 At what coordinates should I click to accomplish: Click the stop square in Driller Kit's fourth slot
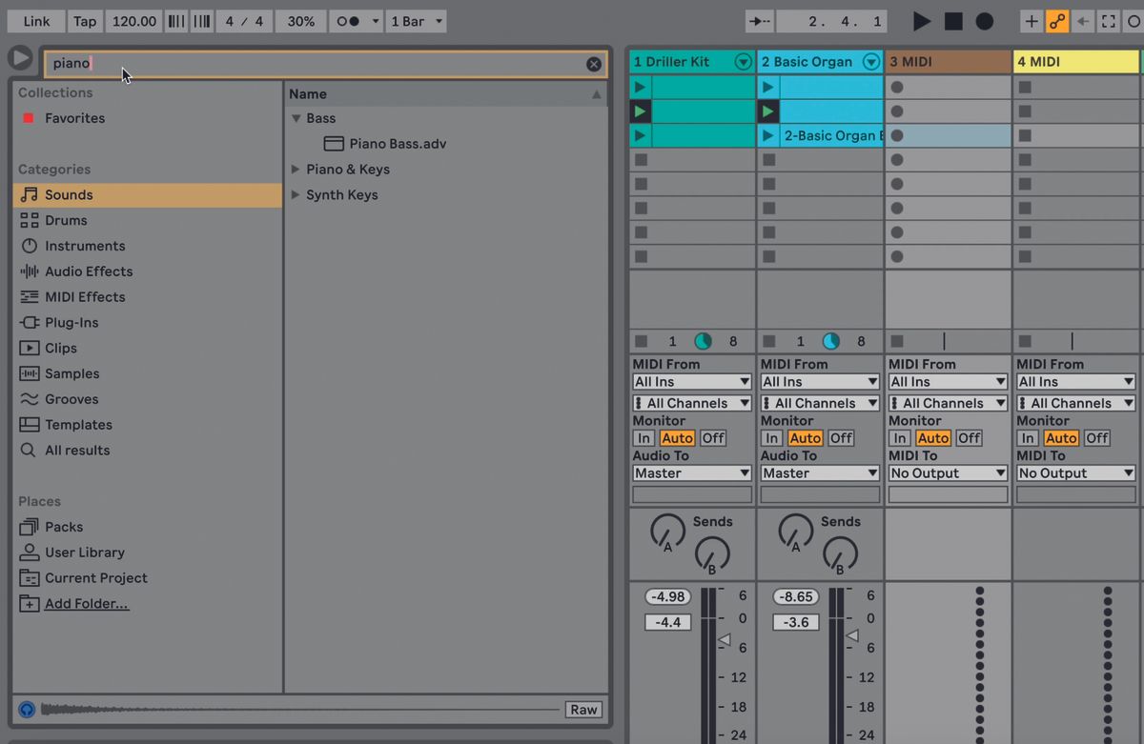pyautogui.click(x=641, y=160)
